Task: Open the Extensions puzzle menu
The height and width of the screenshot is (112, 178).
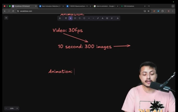Action: (163, 11)
